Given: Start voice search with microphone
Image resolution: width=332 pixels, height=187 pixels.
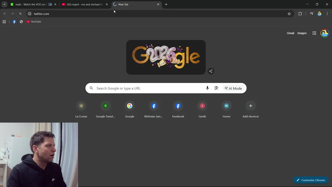Looking at the screenshot, I should tap(208, 88).
